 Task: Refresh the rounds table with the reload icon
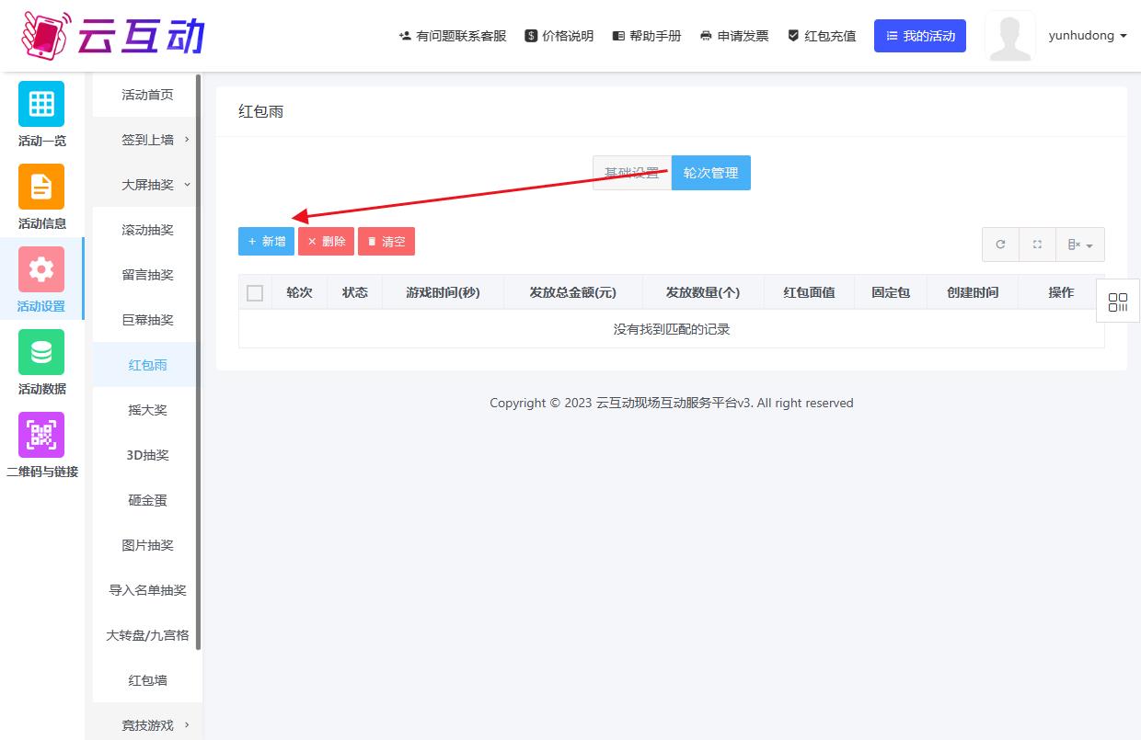click(x=1000, y=244)
